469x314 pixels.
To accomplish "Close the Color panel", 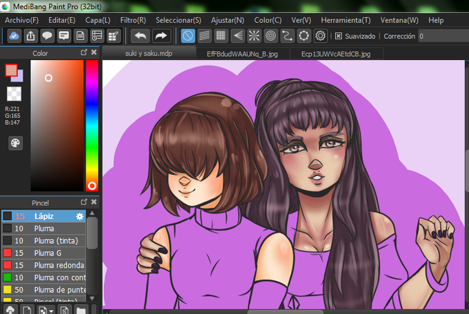I will tap(94, 52).
